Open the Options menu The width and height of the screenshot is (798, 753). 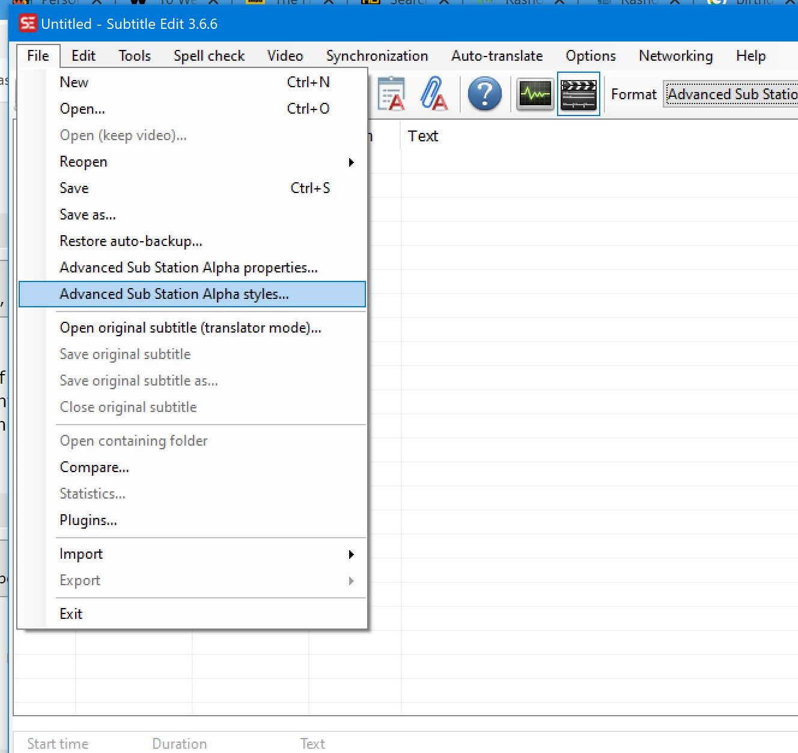(x=591, y=56)
